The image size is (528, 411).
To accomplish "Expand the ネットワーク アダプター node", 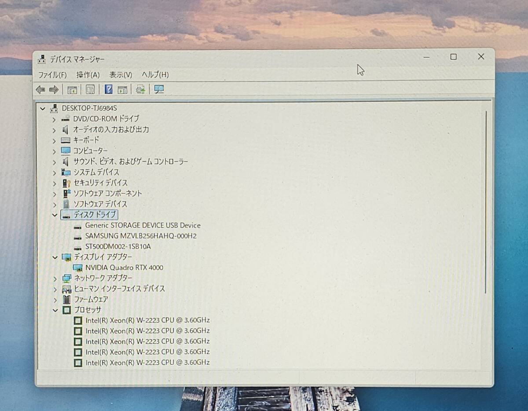I will point(55,279).
